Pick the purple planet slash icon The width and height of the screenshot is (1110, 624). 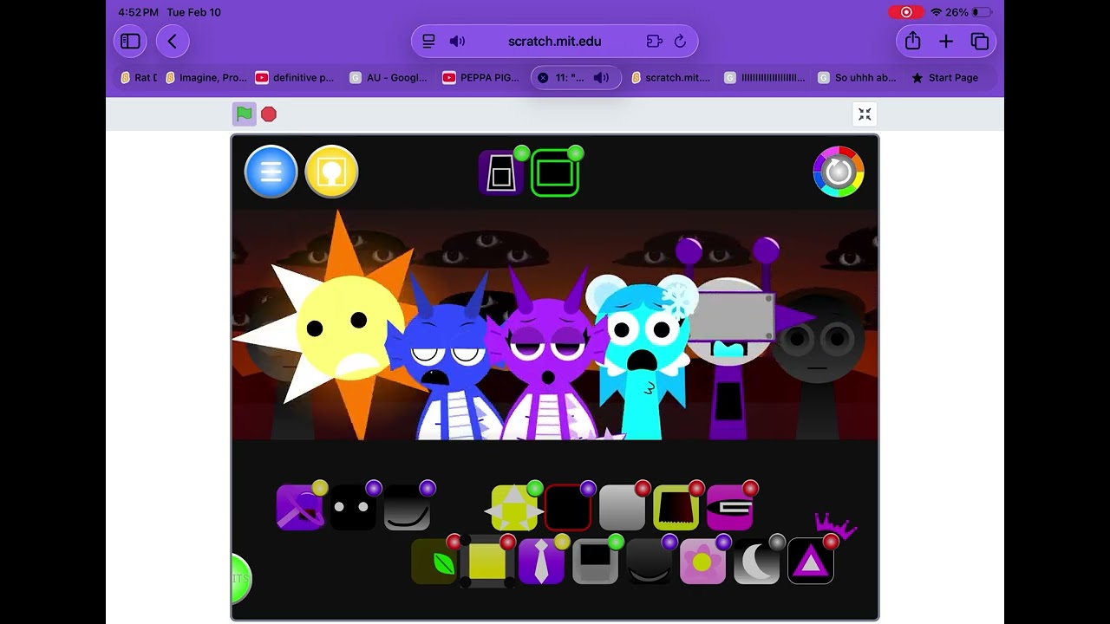click(x=300, y=507)
